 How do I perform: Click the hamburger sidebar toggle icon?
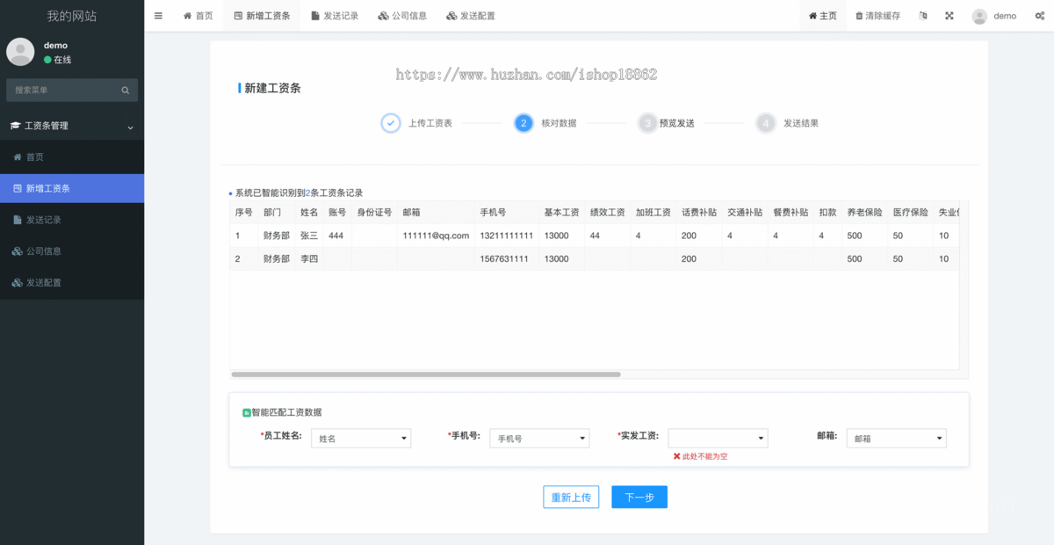click(158, 15)
